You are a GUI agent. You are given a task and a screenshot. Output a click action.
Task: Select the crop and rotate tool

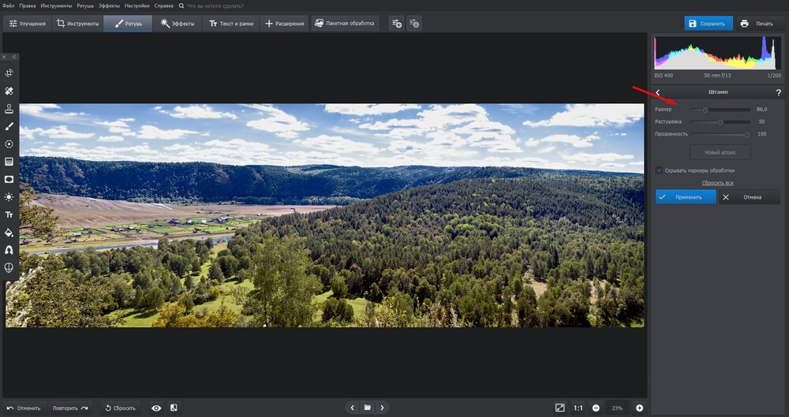[9, 73]
